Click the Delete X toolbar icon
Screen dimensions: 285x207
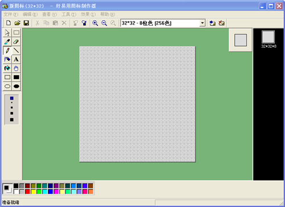[64, 23]
